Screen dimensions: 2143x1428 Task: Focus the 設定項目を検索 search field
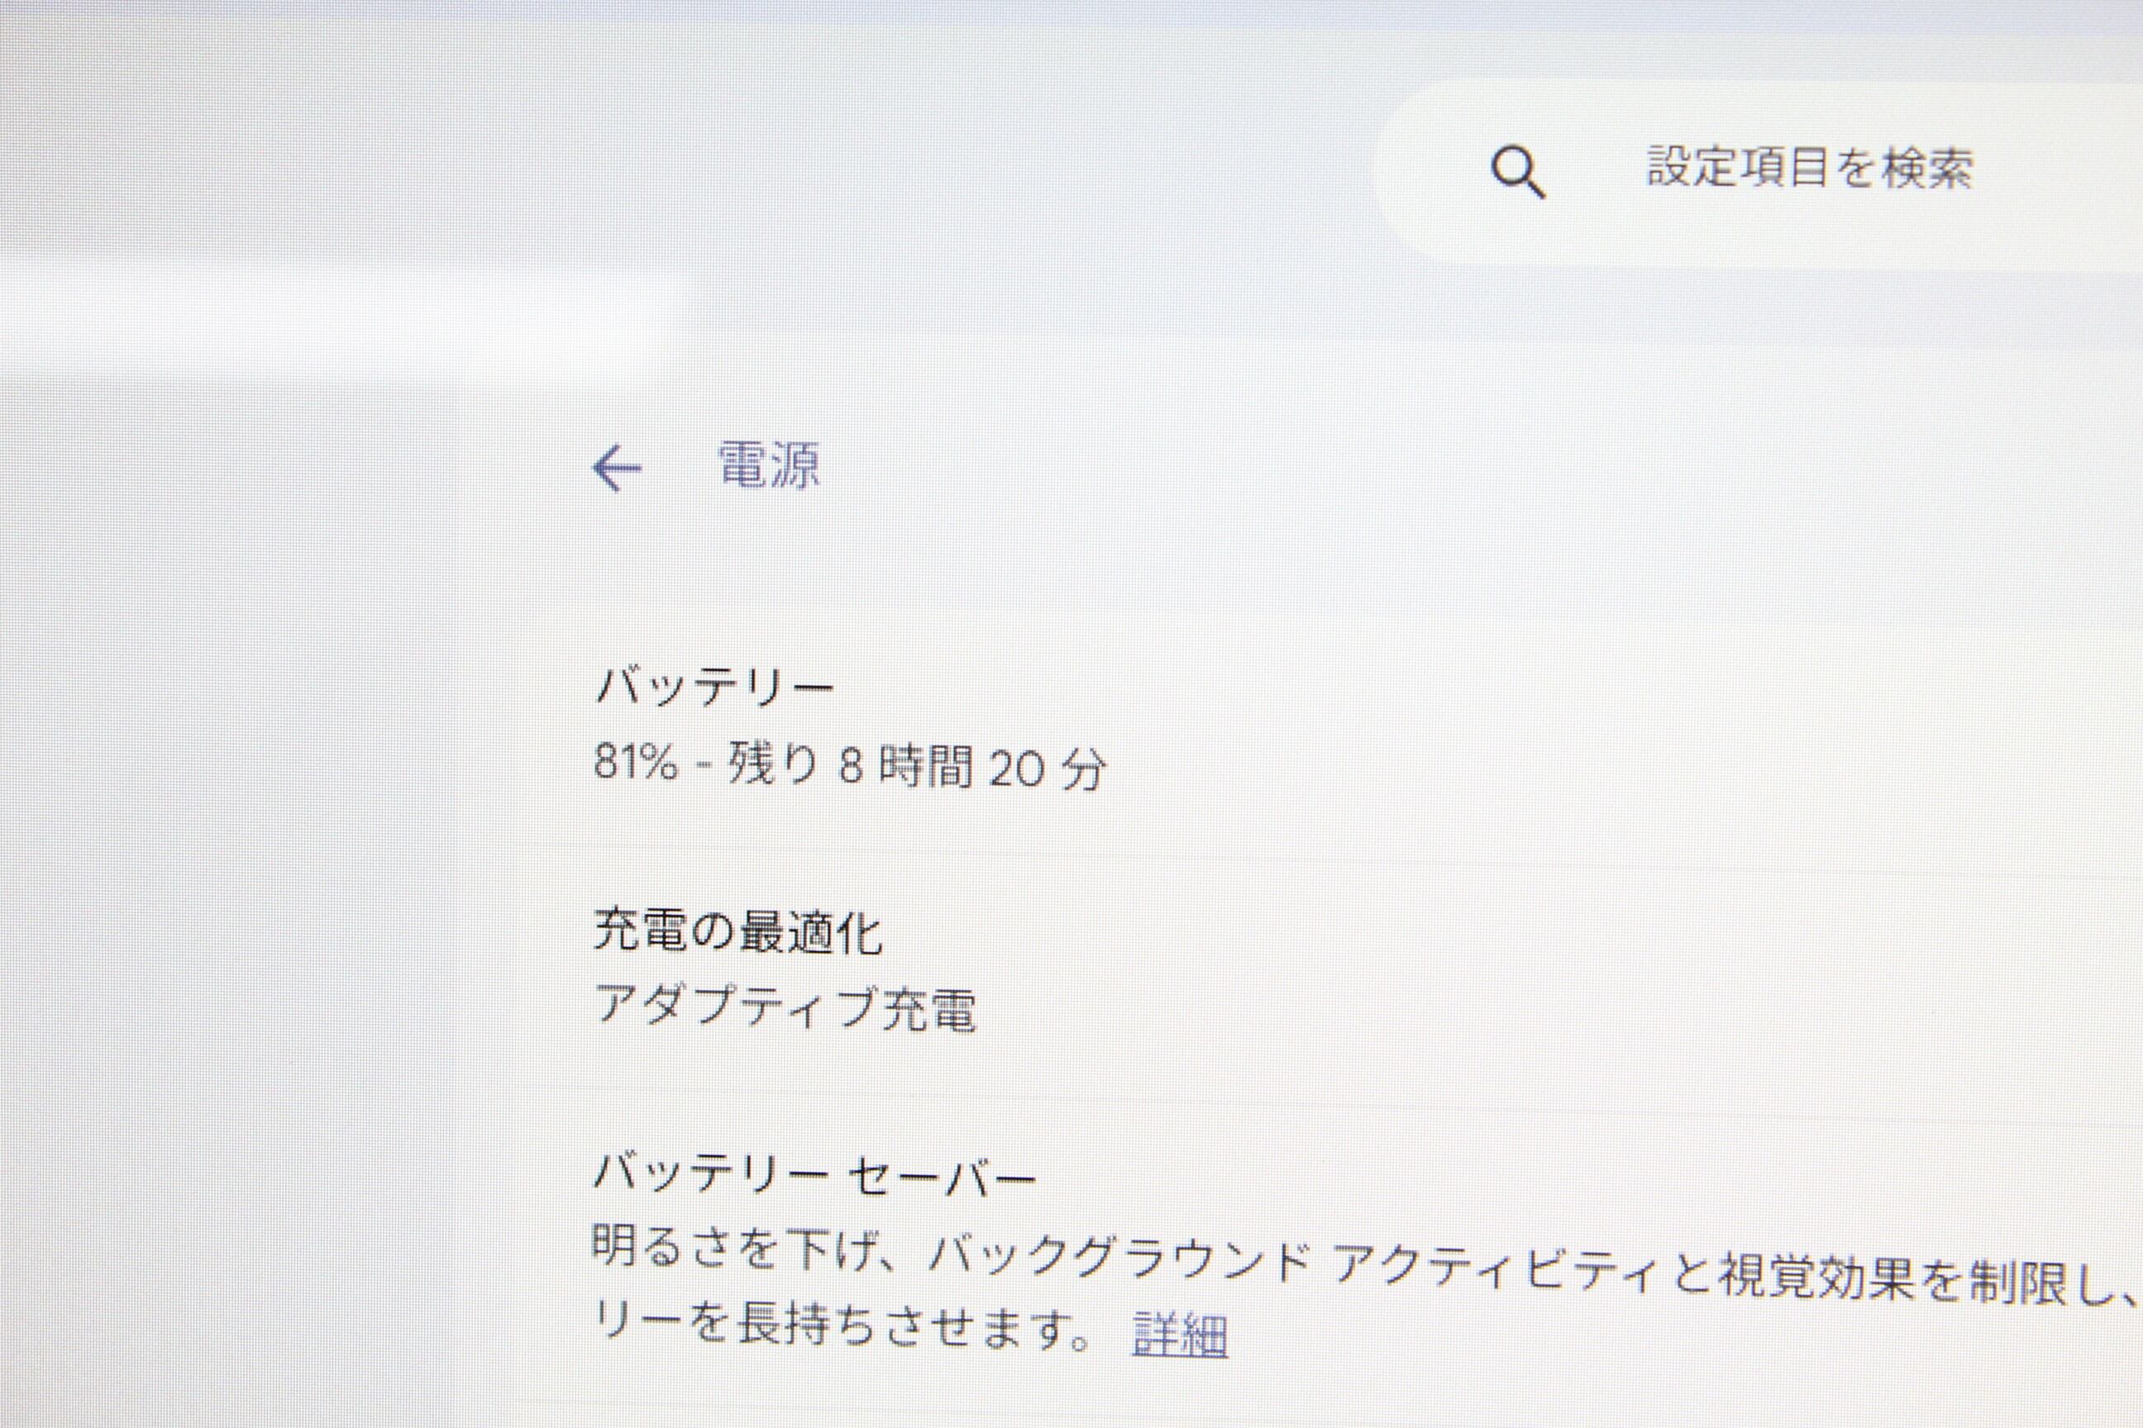click(1809, 169)
